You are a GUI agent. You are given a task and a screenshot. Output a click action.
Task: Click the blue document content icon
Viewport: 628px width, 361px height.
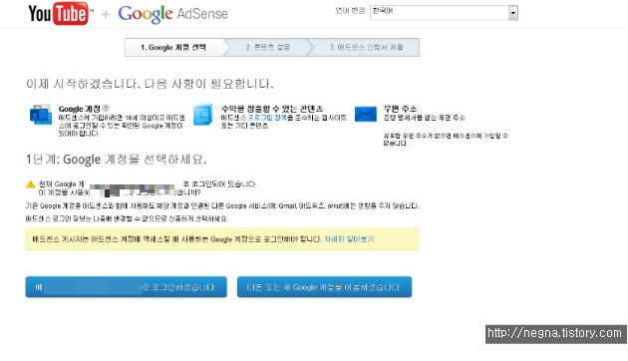coord(203,115)
